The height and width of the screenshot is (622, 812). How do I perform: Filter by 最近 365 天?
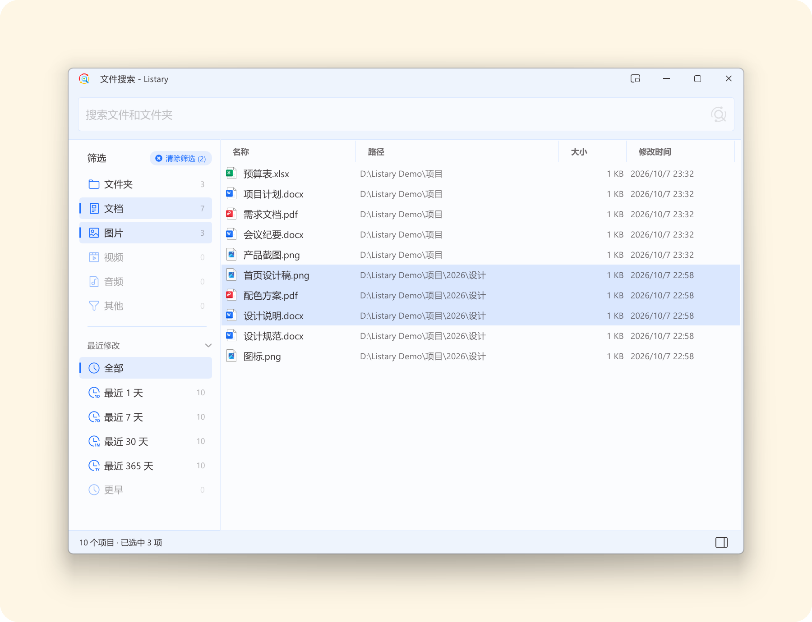click(146, 466)
